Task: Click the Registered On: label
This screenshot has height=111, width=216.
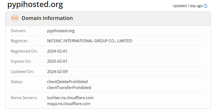Action: (x=24, y=51)
